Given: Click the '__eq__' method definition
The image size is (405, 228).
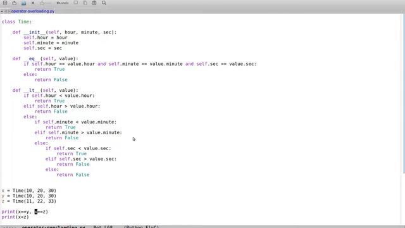Looking at the screenshot, I should point(45,59).
